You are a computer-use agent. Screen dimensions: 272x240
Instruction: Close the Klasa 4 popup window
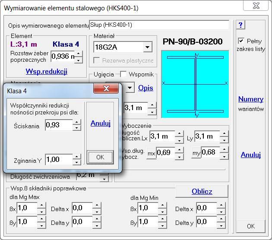(x=106, y=88)
